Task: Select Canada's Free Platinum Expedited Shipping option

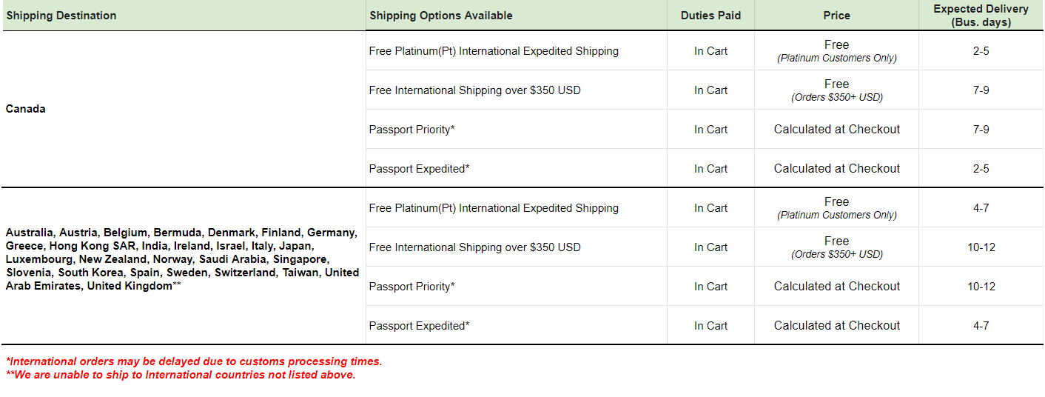Action: point(494,51)
